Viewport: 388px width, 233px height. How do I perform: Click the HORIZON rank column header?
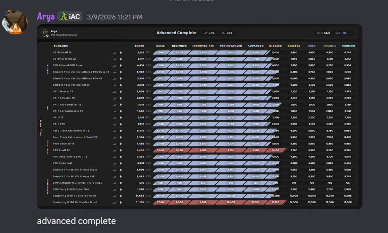pyautogui.click(x=348, y=46)
